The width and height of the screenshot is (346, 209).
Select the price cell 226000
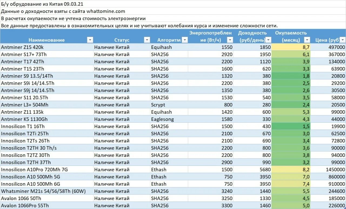328,205
